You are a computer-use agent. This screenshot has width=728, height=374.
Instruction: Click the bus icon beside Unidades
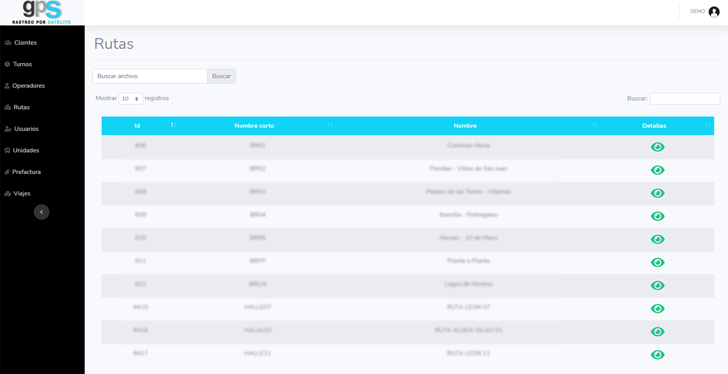click(x=7, y=150)
